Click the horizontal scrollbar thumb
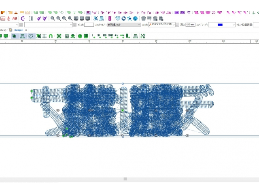 tap(125, 179)
